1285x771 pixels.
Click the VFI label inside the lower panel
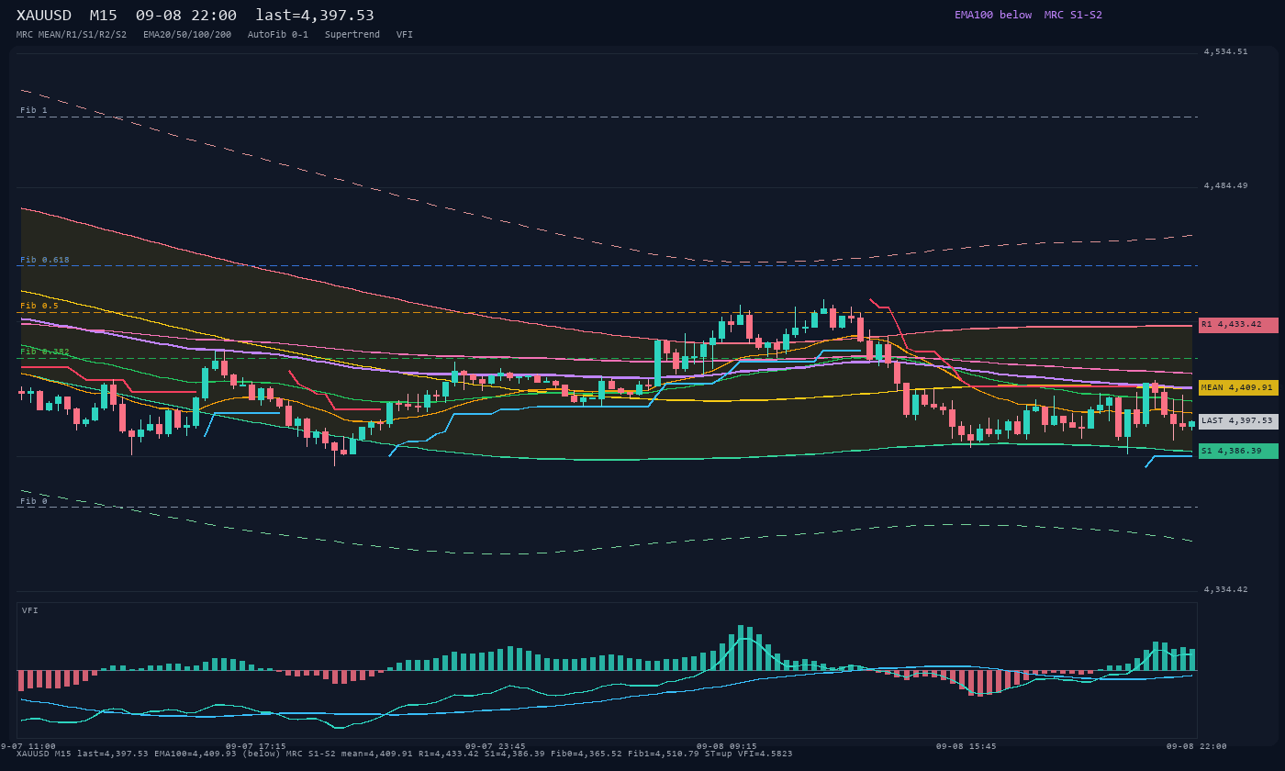(x=30, y=610)
